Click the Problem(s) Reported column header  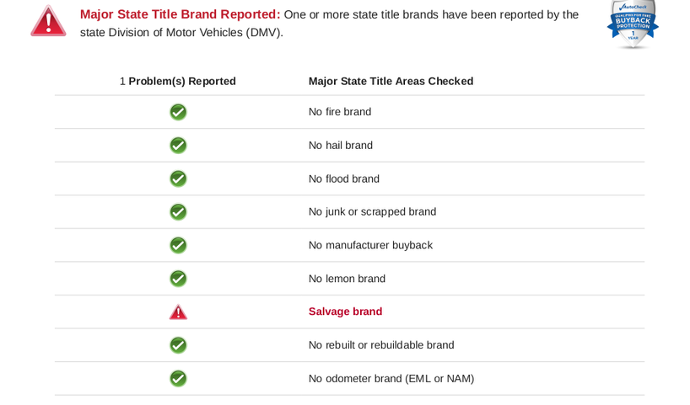178,82
